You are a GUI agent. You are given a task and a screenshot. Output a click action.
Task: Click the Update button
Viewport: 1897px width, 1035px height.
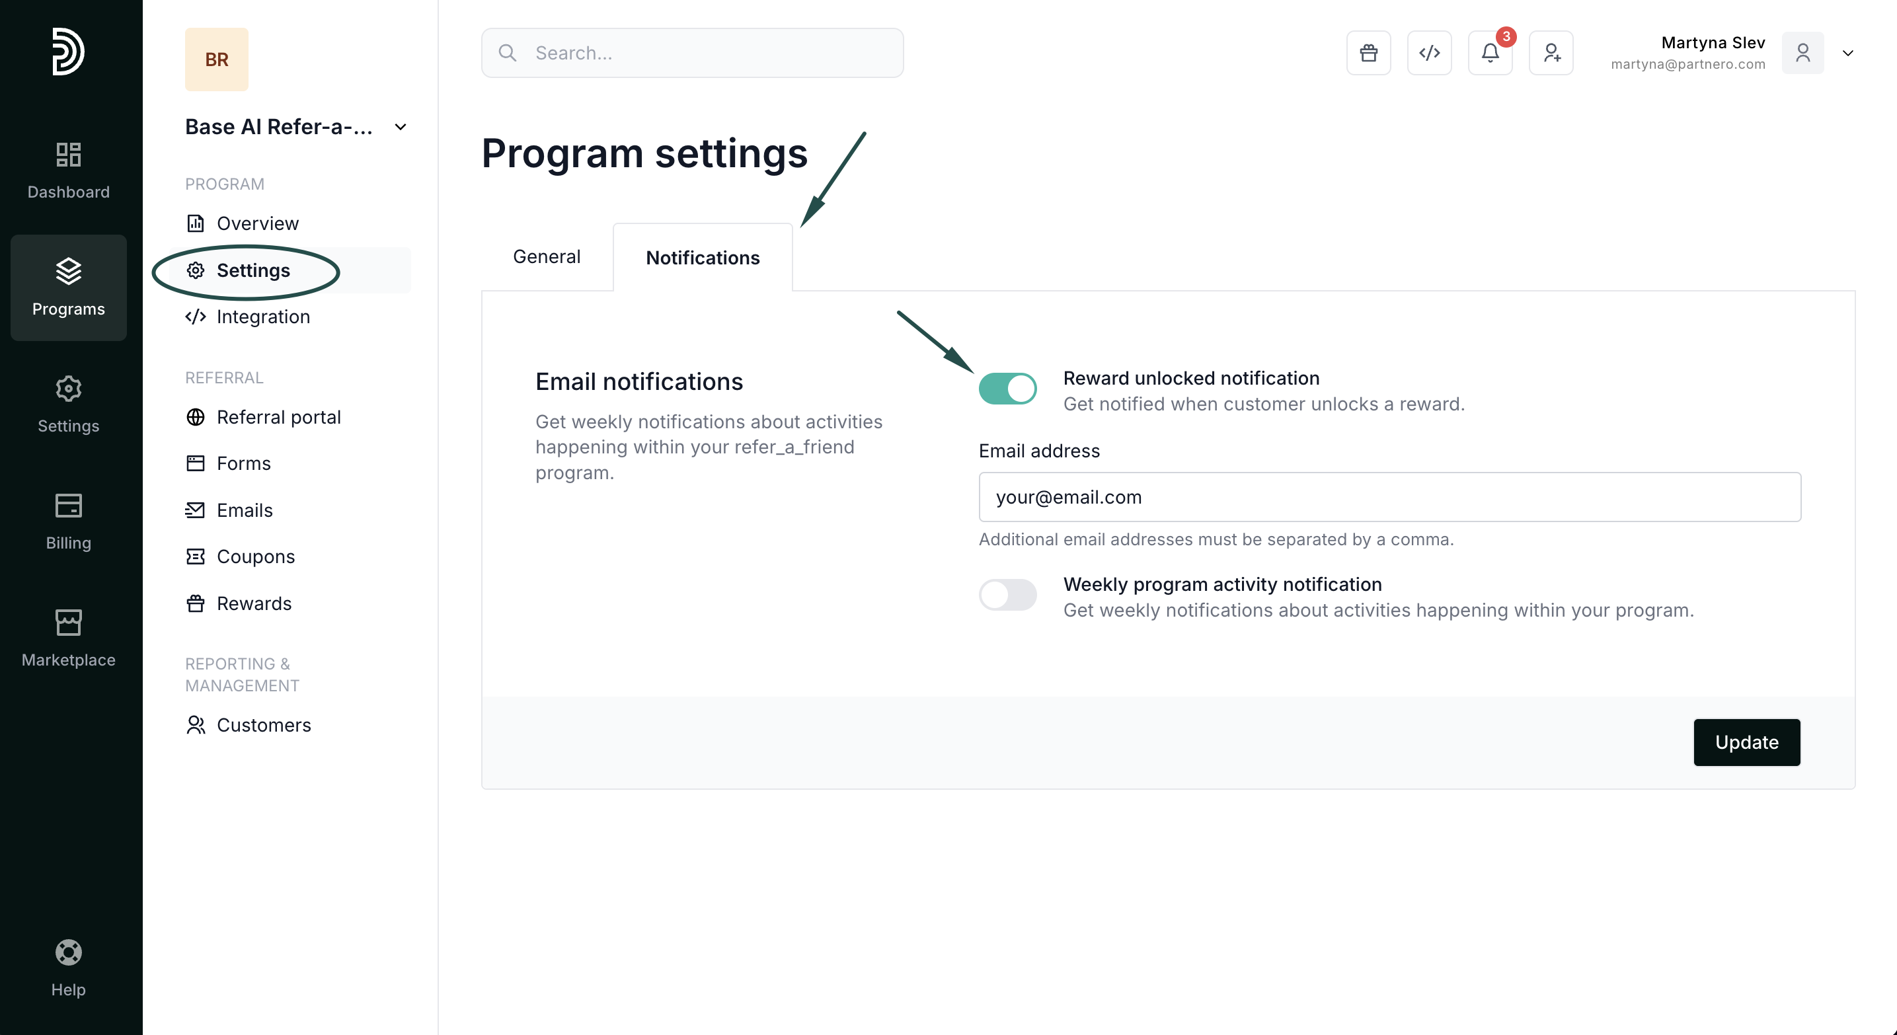pos(1746,742)
